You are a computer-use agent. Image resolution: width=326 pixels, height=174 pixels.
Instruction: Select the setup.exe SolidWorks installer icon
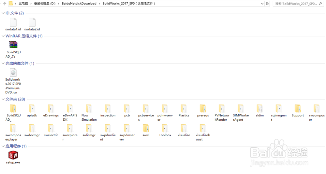[x=13, y=155]
